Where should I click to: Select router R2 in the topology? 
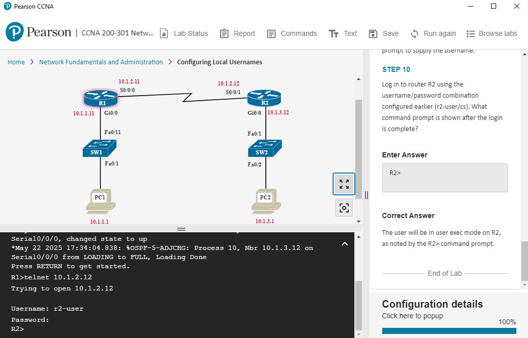(x=264, y=98)
